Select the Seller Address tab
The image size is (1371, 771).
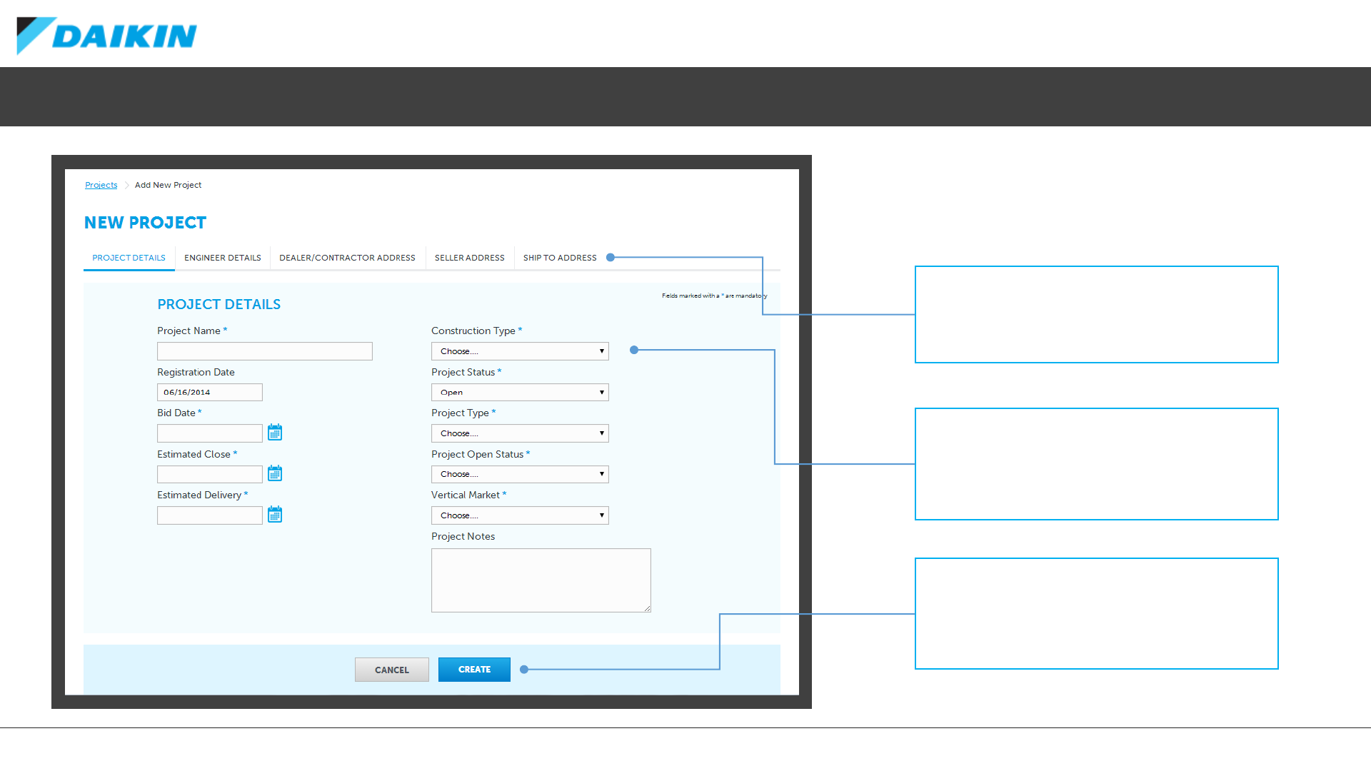[x=469, y=258]
